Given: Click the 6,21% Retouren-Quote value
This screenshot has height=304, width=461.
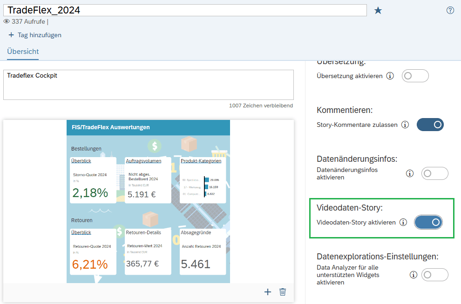Looking at the screenshot, I should (90, 264).
